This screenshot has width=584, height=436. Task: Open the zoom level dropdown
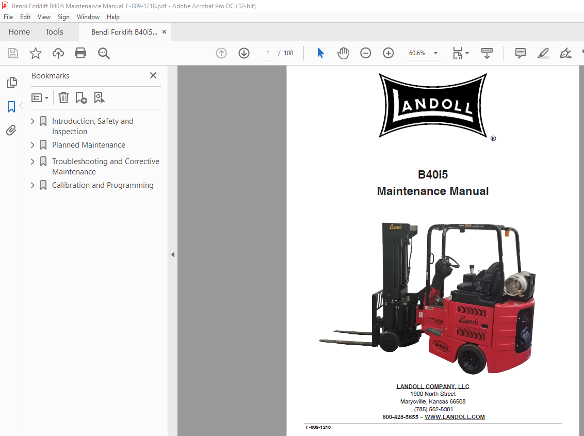point(435,53)
